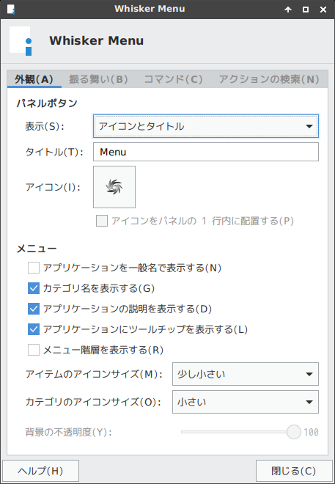Click the カテゴリのアイコンサイズ(O): label
Screen dimensions: 335x484
tap(93, 402)
